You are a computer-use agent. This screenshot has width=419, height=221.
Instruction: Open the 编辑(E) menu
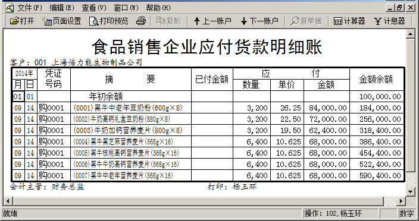point(62,8)
